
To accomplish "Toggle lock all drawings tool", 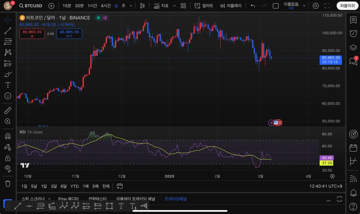I will [8, 158].
